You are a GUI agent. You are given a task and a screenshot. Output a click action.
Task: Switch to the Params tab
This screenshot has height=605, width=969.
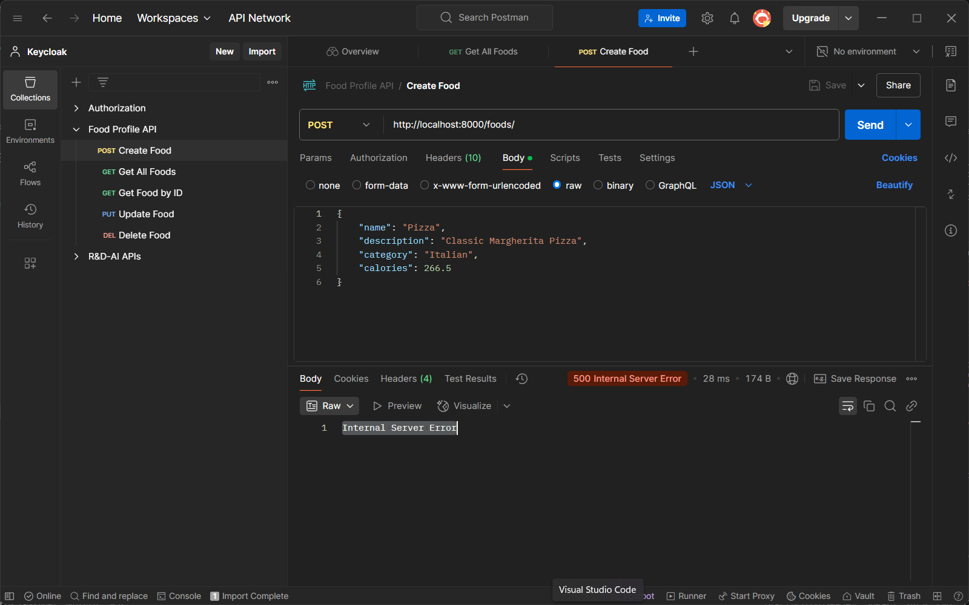pyautogui.click(x=316, y=158)
